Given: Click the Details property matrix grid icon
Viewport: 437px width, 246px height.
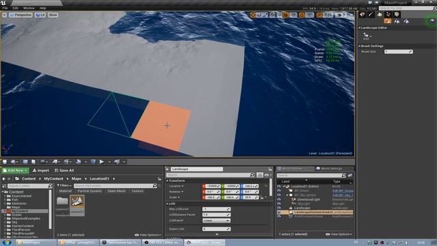Looking at the screenshot, I should pyautogui.click(x=259, y=175).
